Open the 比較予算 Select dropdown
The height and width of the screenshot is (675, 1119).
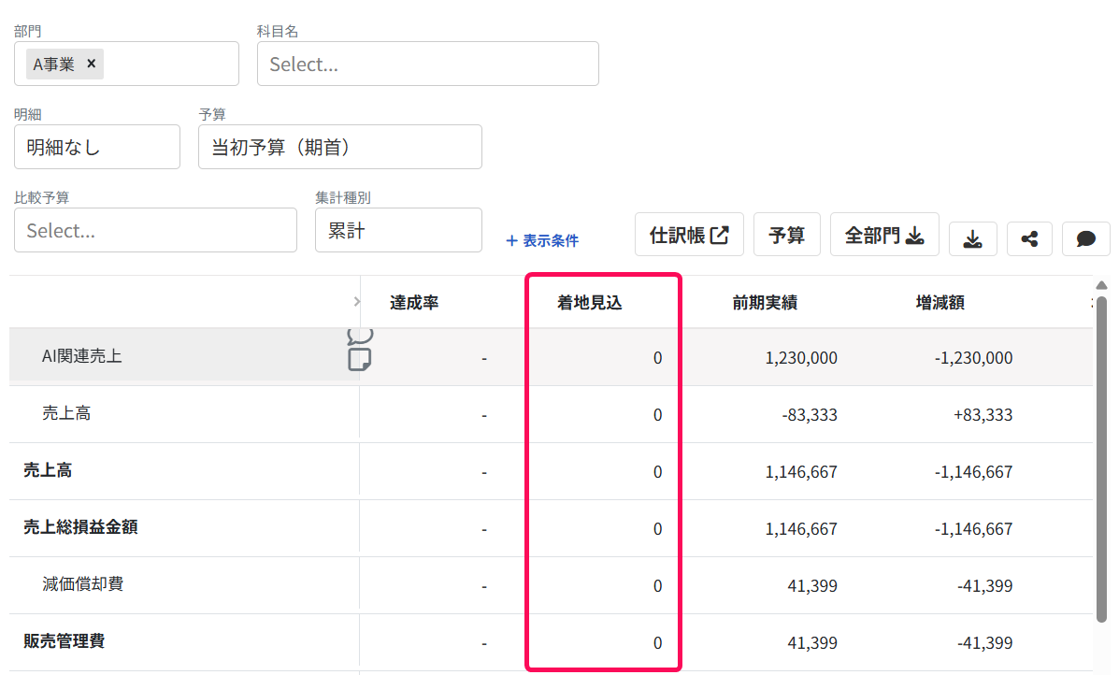coord(155,230)
